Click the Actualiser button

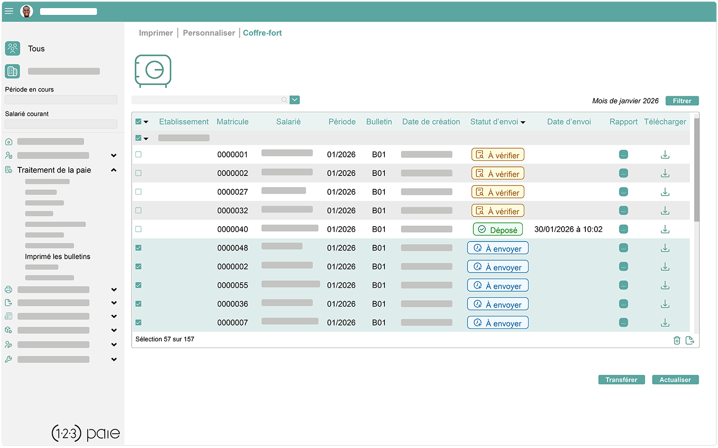[x=675, y=379]
